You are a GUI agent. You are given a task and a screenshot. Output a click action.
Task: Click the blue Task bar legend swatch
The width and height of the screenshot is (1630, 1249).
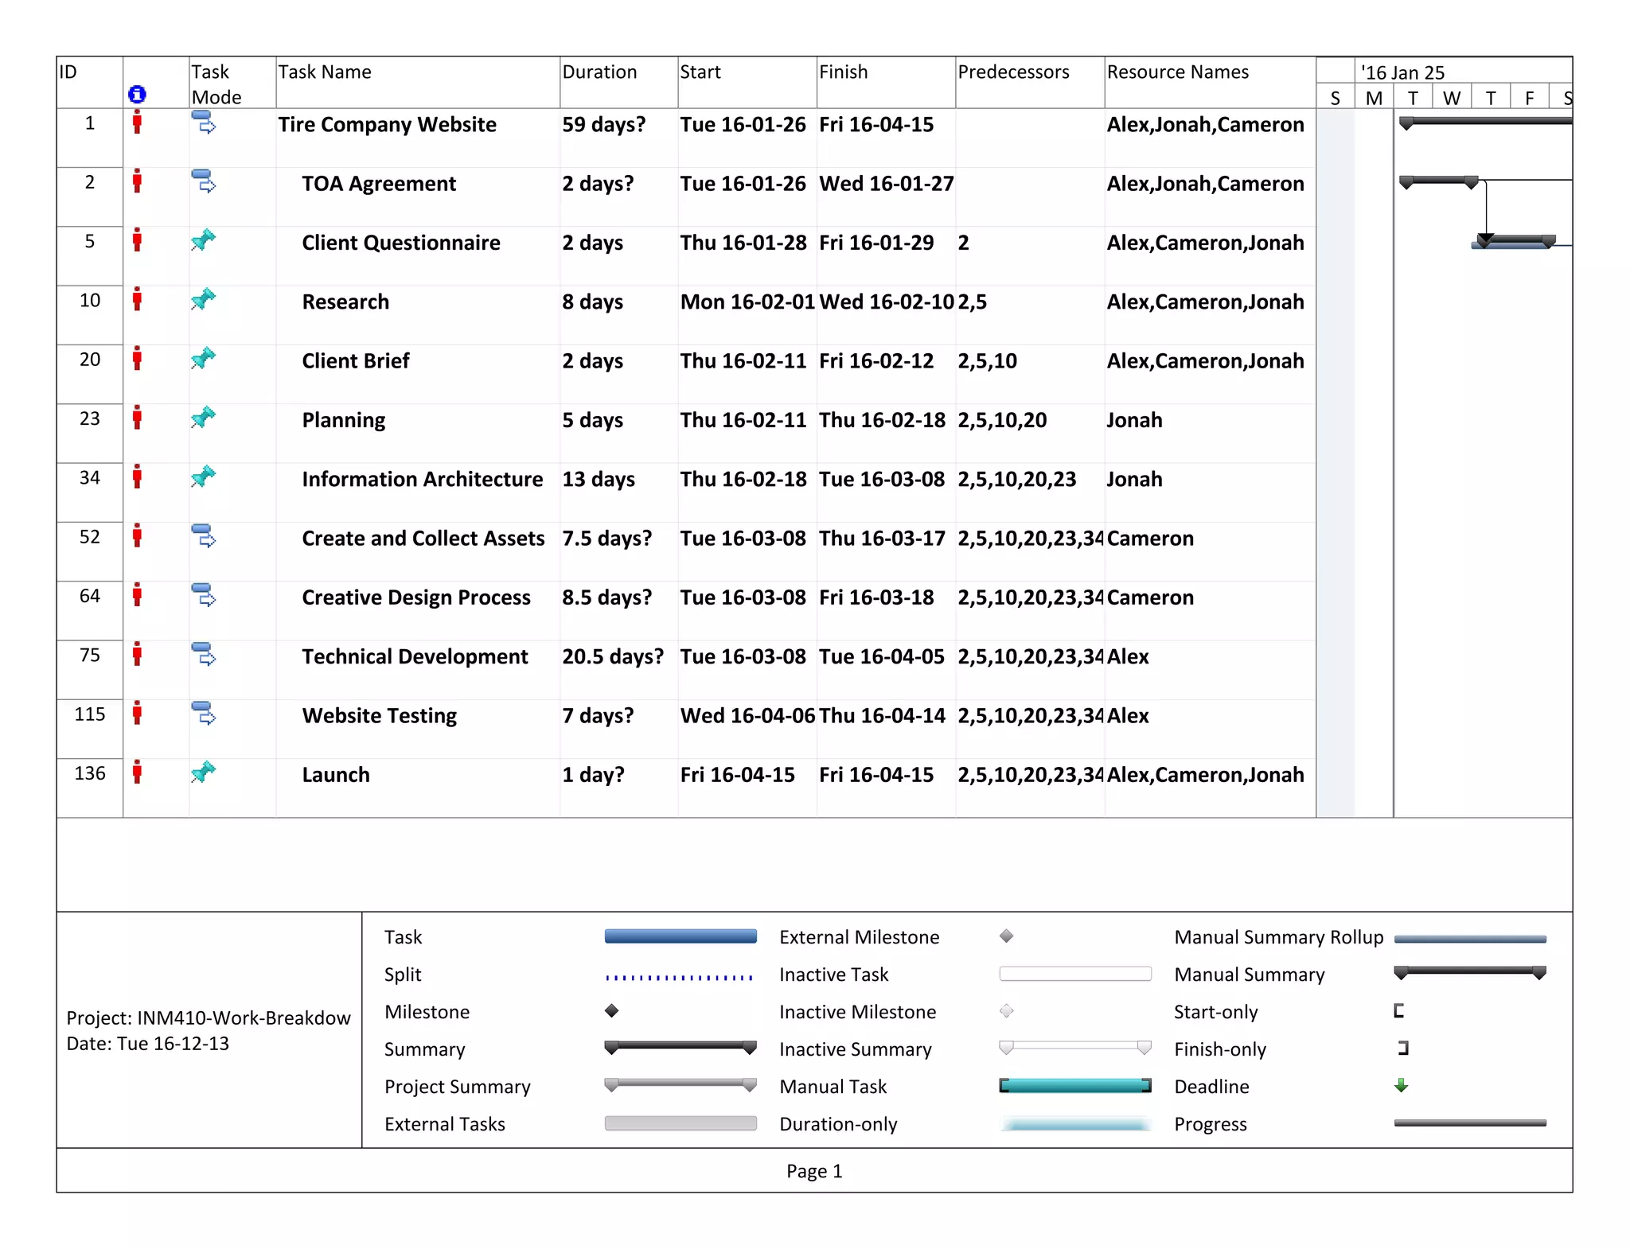tap(680, 936)
